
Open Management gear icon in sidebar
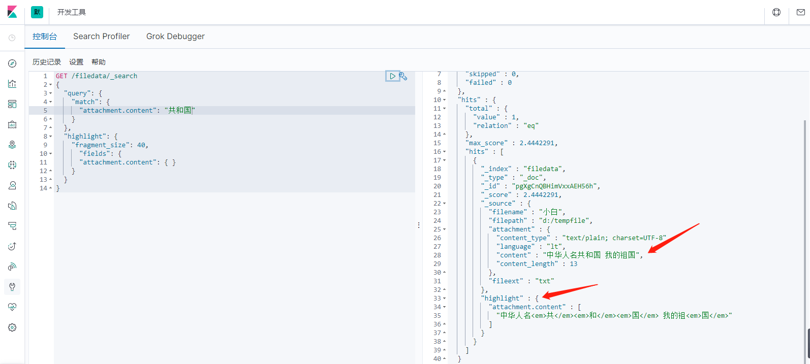(12, 327)
